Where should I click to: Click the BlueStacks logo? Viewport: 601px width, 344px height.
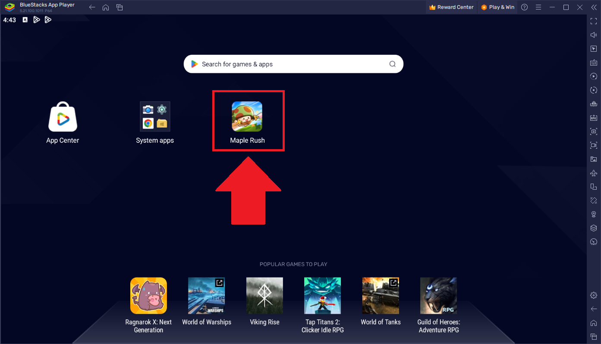point(9,7)
